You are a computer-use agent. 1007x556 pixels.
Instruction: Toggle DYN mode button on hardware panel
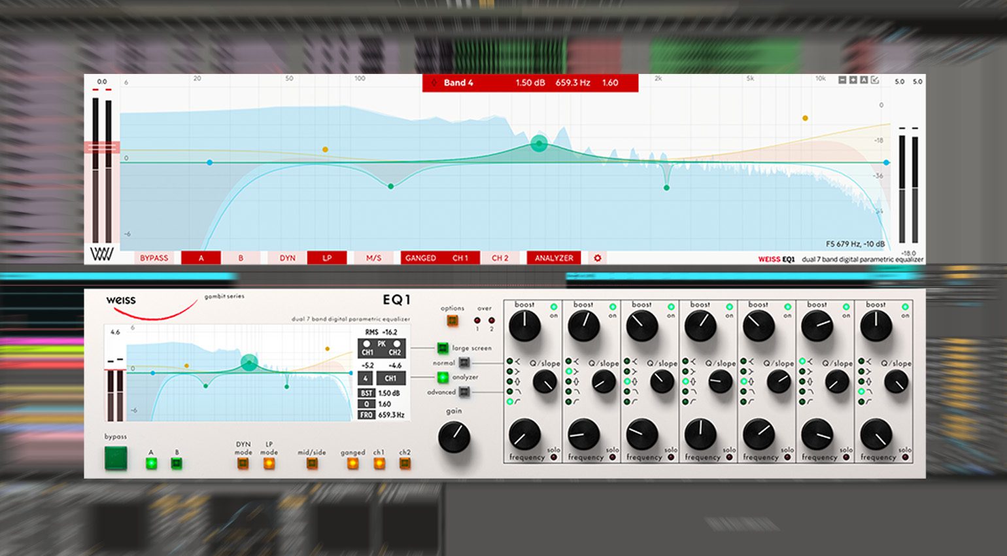click(x=243, y=464)
